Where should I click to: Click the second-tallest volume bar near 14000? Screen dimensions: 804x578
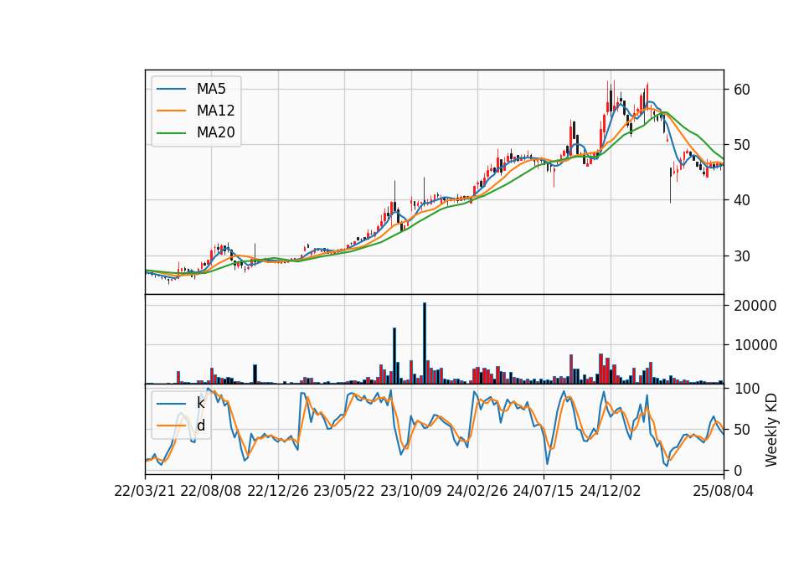394,355
